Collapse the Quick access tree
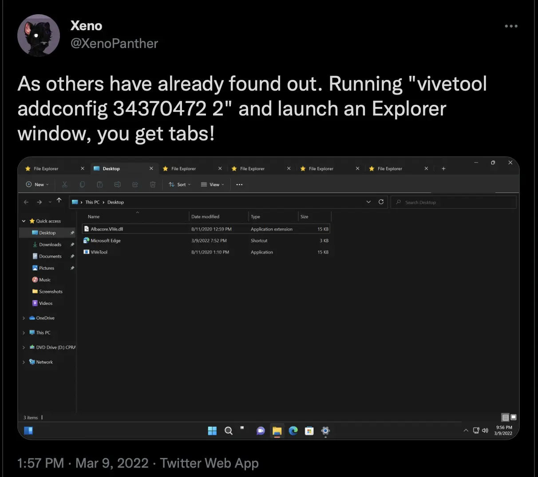Image resolution: width=538 pixels, height=477 pixels. tap(24, 221)
